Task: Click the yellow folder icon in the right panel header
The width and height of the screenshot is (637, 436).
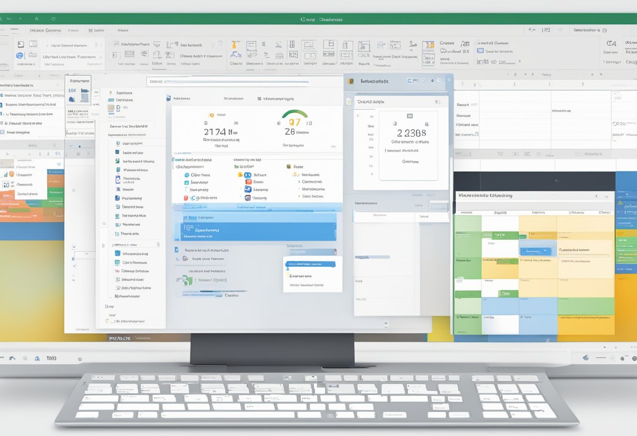Action: coord(350,81)
